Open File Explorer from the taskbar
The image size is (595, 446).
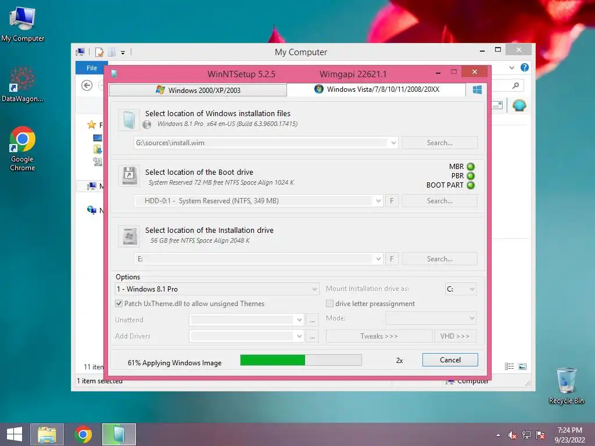[x=47, y=434]
